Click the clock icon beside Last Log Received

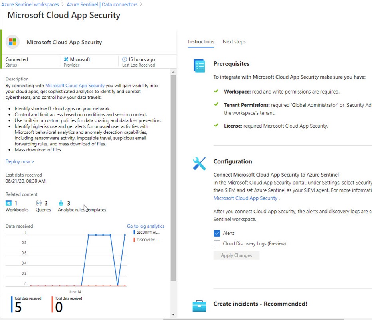[x=124, y=59]
